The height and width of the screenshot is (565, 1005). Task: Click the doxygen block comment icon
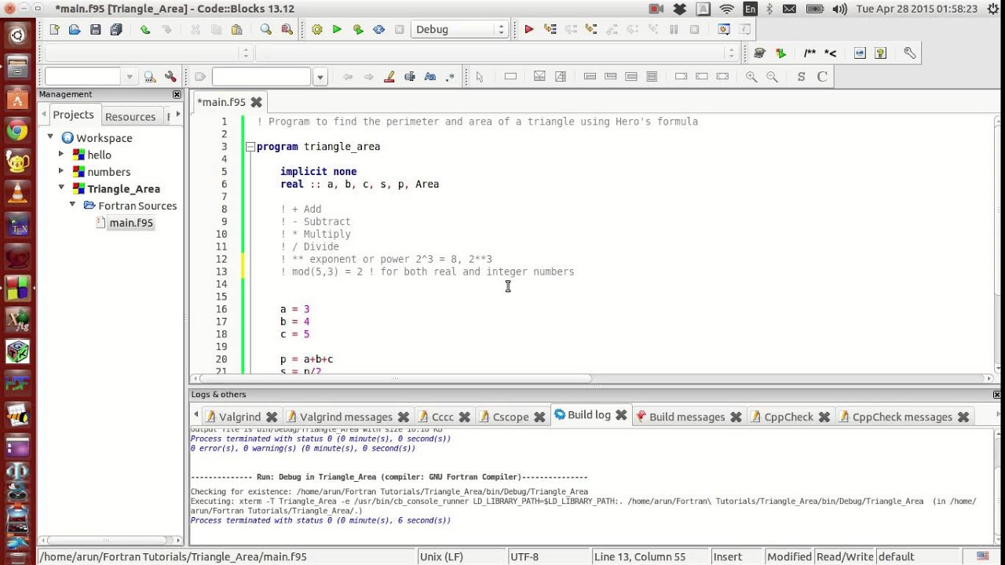pos(809,53)
